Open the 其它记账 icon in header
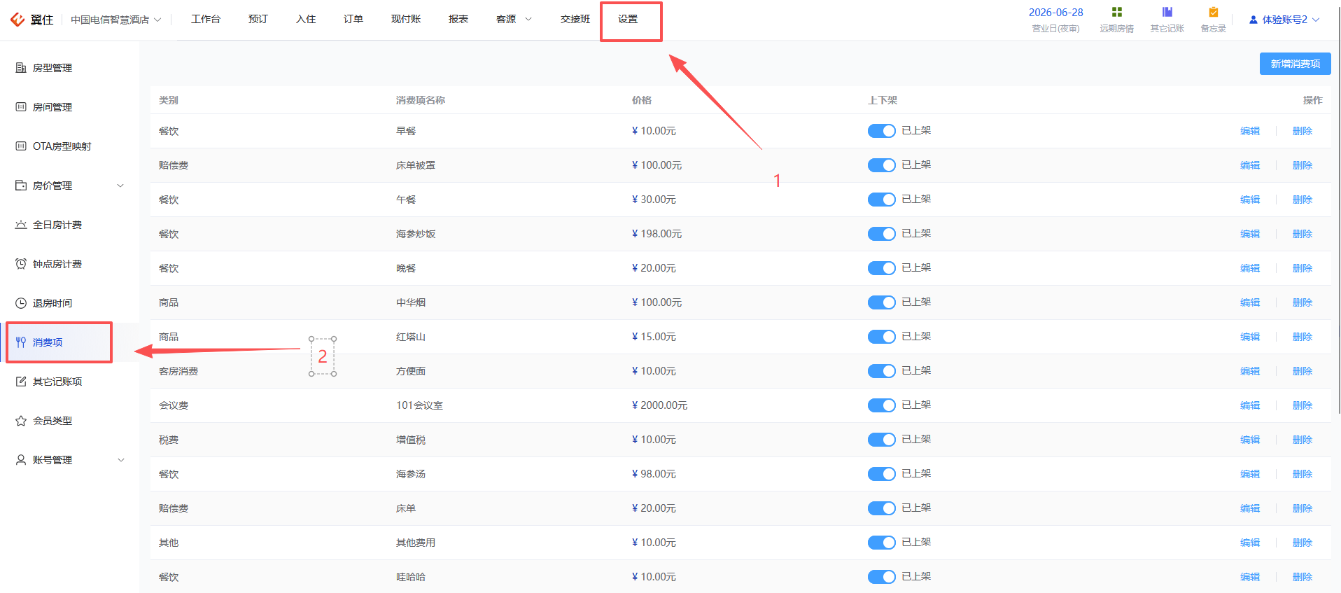1341x593 pixels. coord(1167,12)
